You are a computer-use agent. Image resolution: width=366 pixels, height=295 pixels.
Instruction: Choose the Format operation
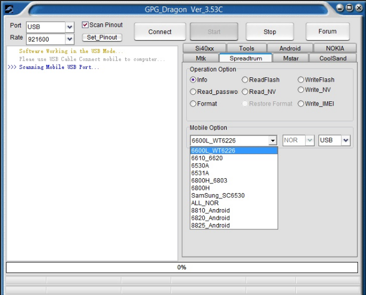[193, 103]
